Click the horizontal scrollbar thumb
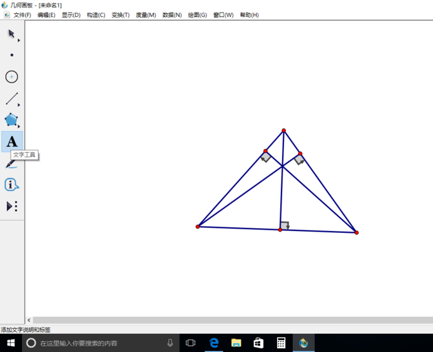Screen dimensions: 433x352 [x=233, y=320]
